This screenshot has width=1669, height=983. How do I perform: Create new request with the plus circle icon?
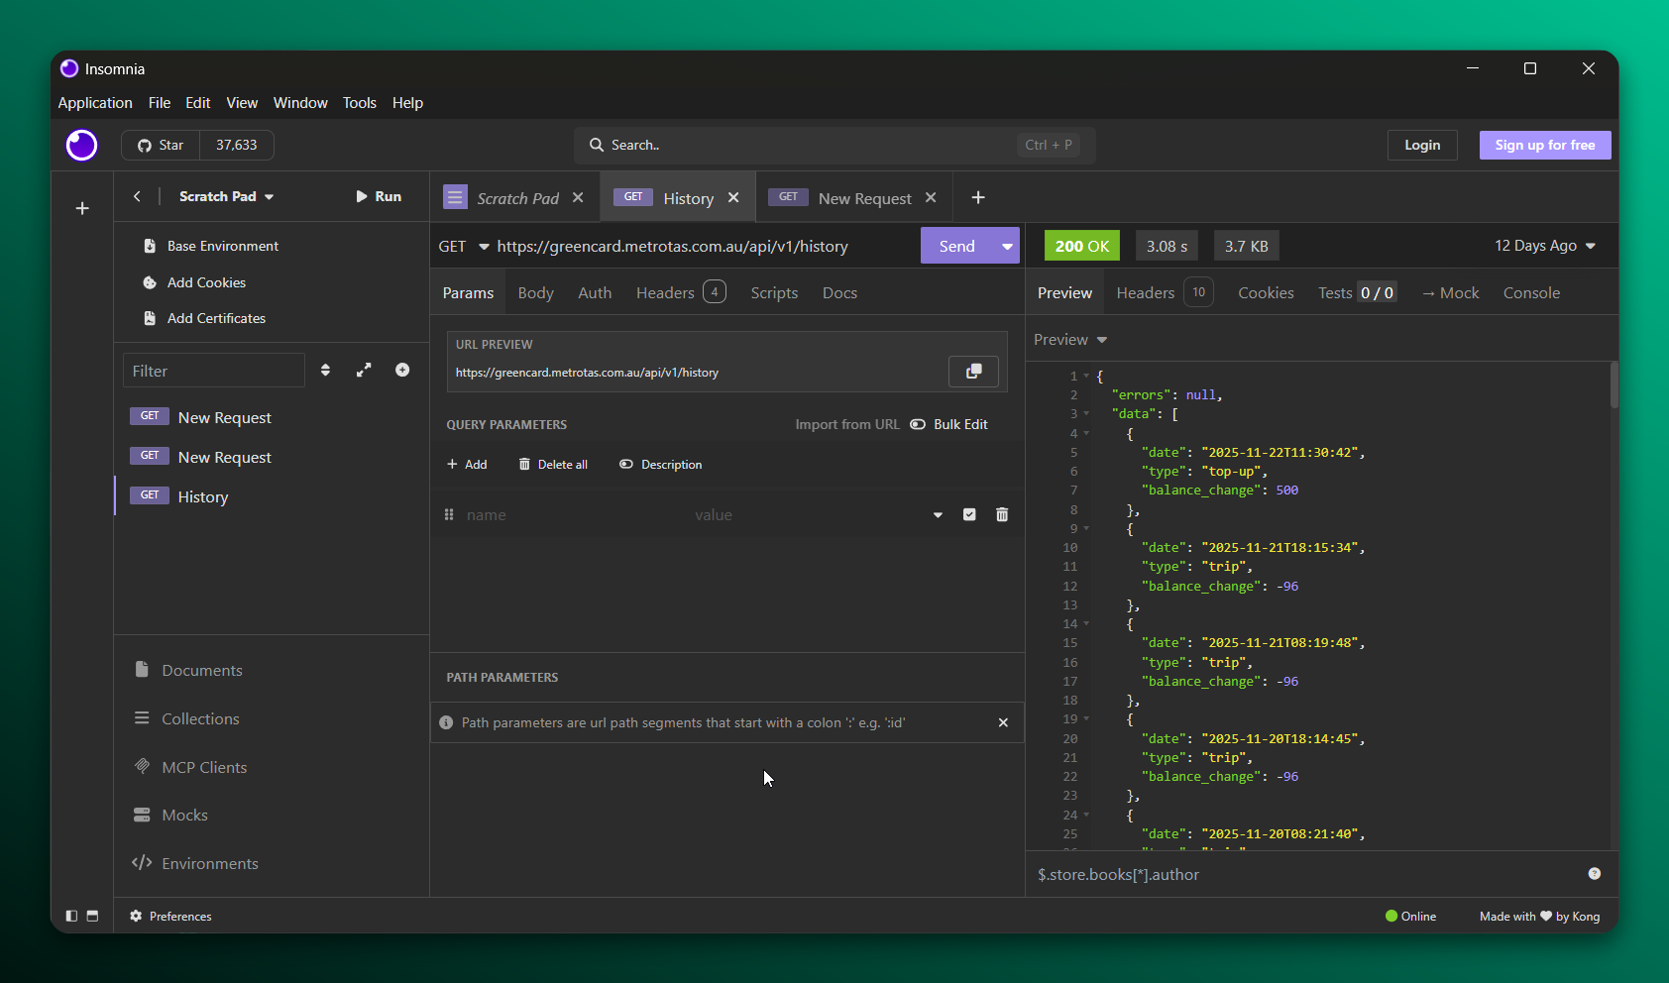pos(402,370)
